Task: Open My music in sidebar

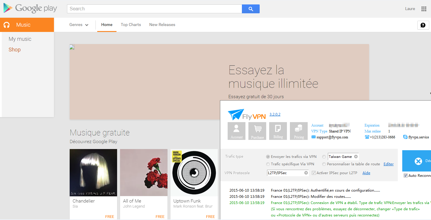Action: click(20, 39)
